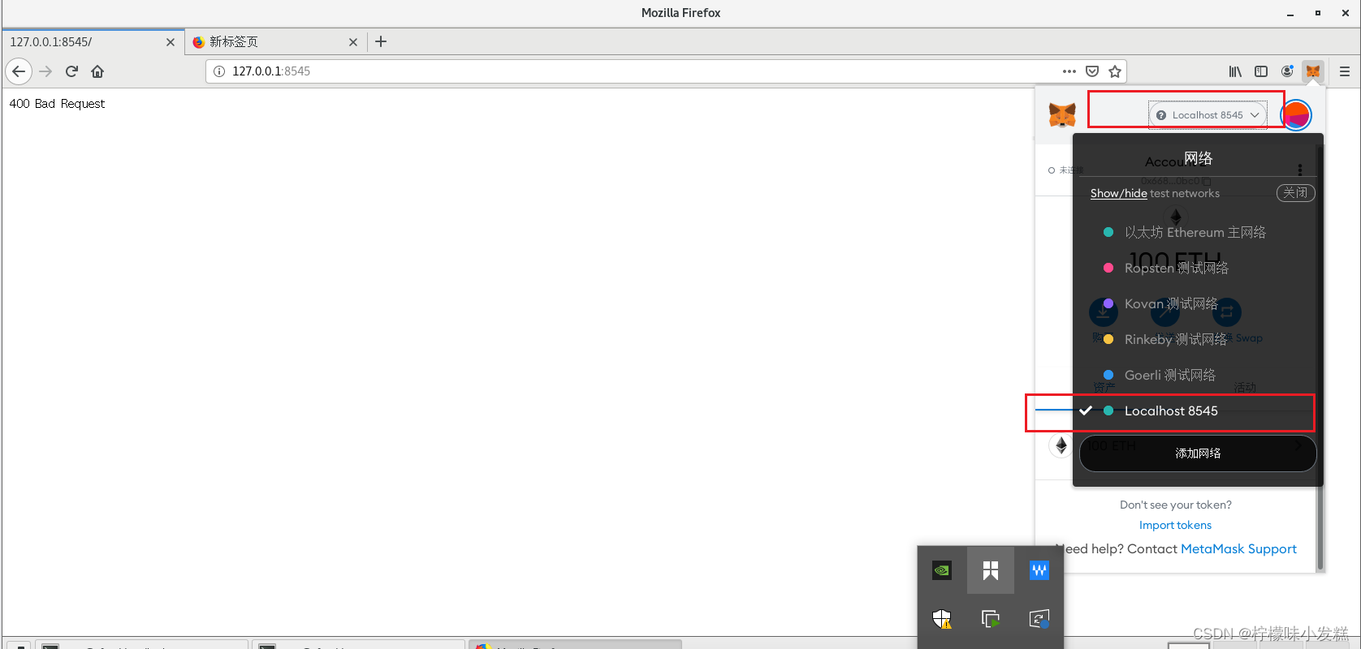1361x649 pixels.
Task: Open the Firefox account icon
Action: [1287, 71]
